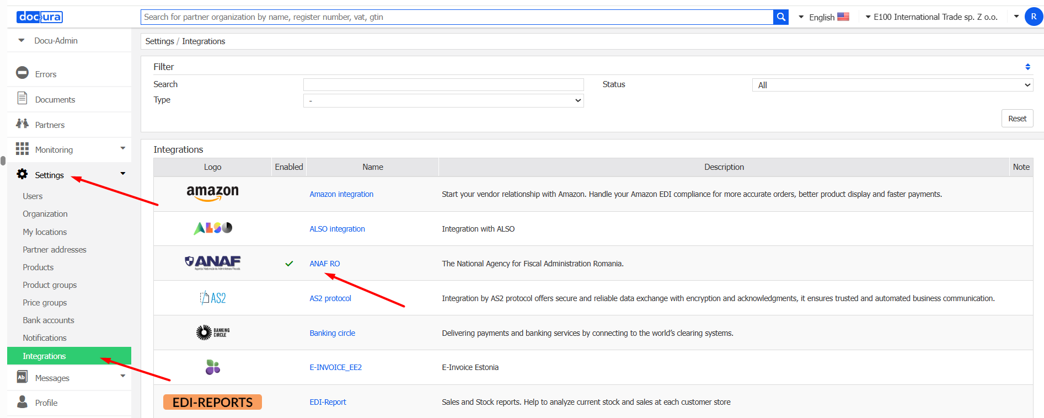This screenshot has height=418, width=1044.
Task: Open E-INVOICE_EE2 link
Action: coord(335,367)
